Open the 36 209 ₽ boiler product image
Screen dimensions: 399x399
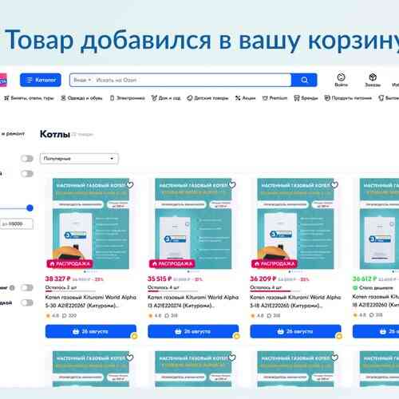coord(295,223)
